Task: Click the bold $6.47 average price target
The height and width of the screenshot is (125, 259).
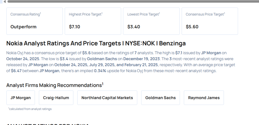Action: 16,71
